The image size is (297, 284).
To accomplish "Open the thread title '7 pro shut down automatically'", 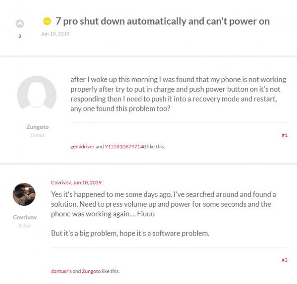I will [163, 21].
